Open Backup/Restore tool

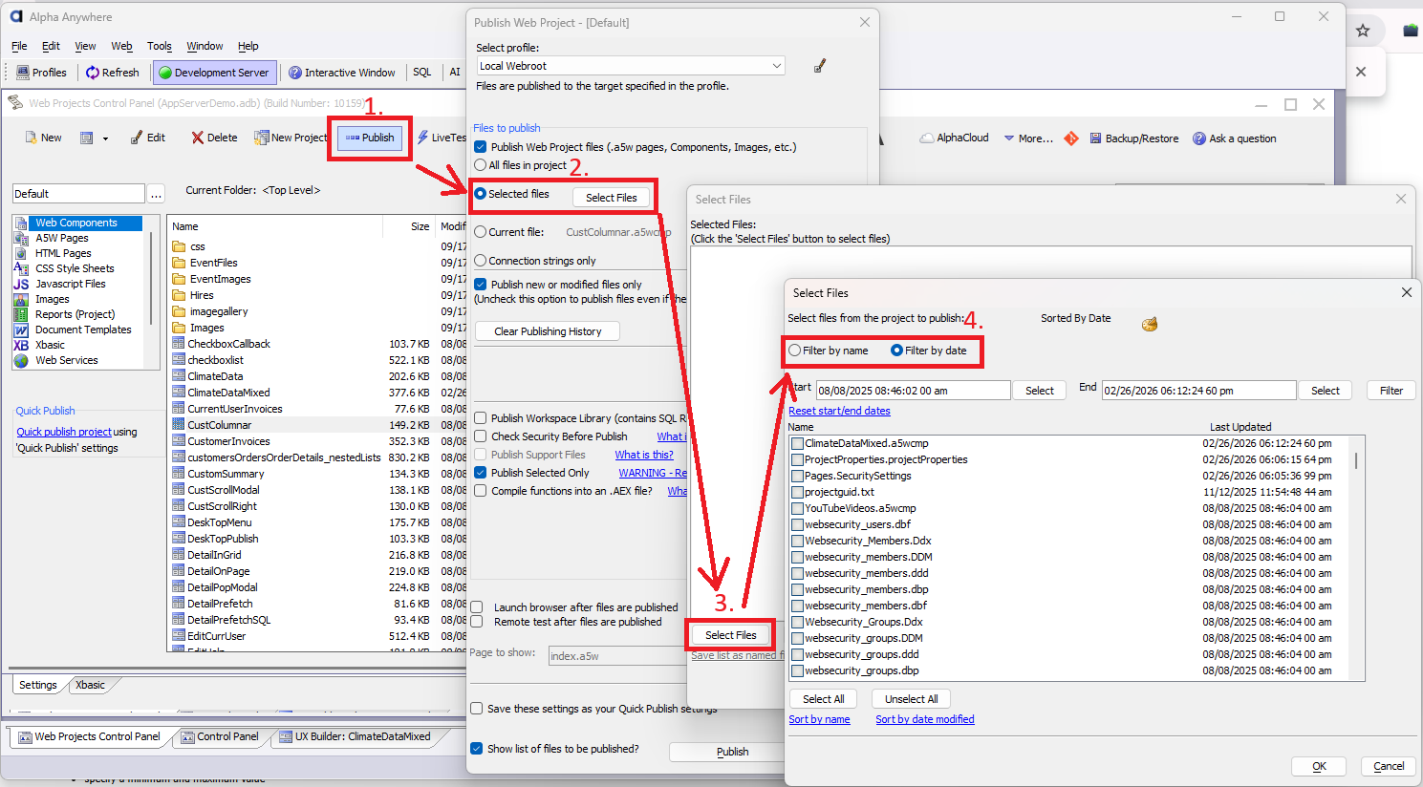[1134, 138]
